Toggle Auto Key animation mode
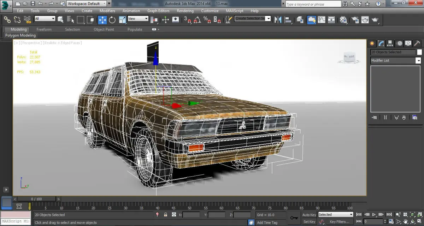 [x=309, y=215]
